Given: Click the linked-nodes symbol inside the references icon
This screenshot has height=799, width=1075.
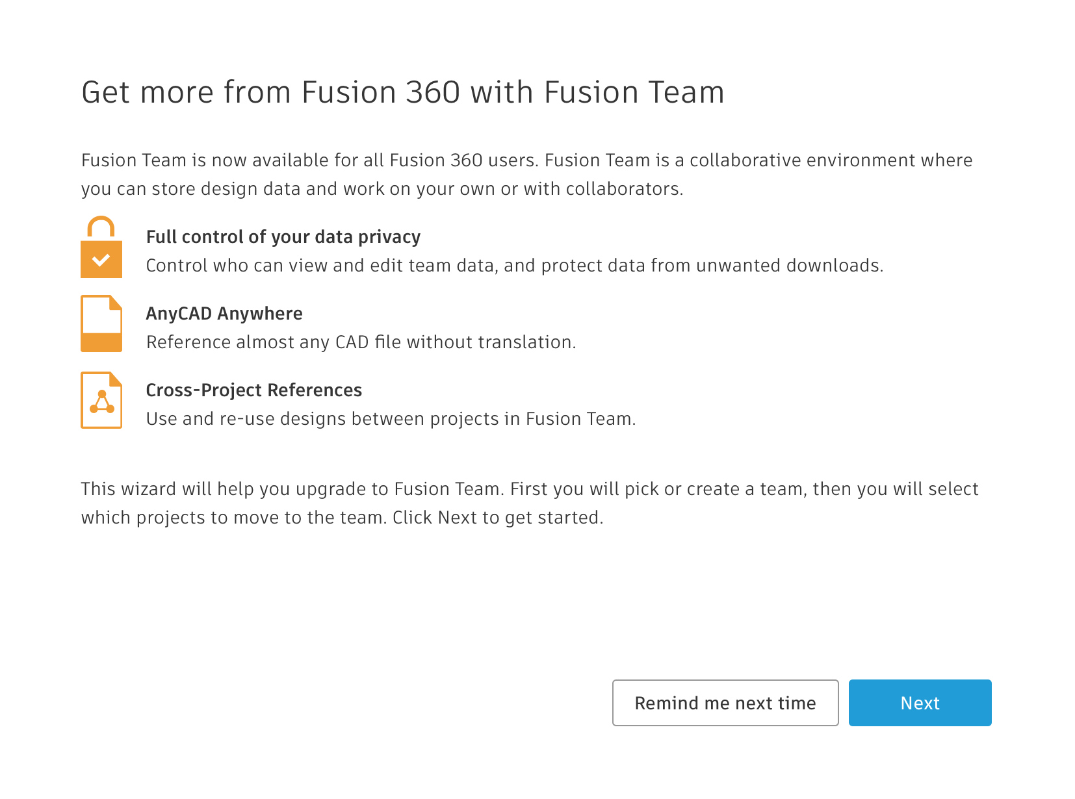Looking at the screenshot, I should click(x=101, y=401).
